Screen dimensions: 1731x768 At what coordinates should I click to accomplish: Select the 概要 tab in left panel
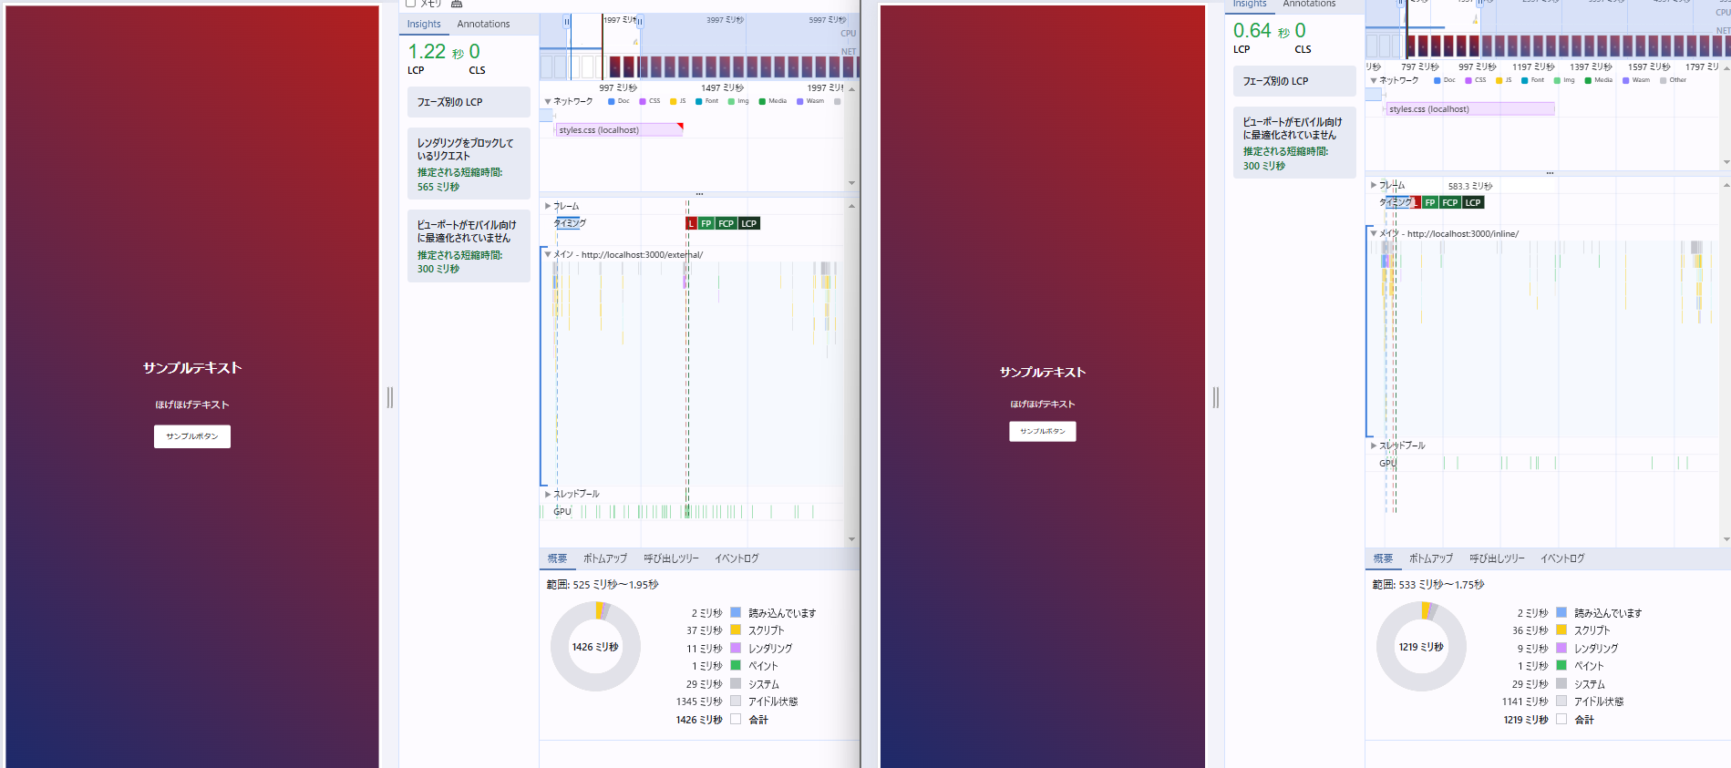557,558
